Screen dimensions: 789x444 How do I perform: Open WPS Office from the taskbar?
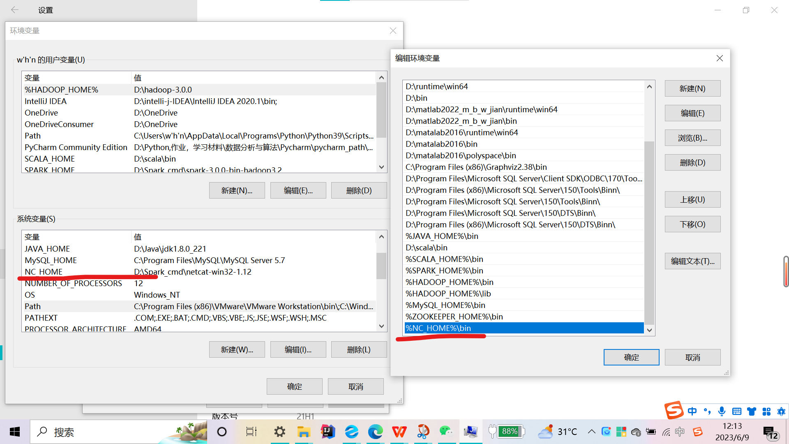coord(399,432)
